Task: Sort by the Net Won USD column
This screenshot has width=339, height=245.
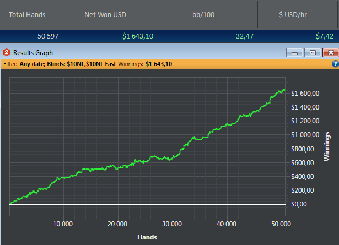Action: [105, 15]
